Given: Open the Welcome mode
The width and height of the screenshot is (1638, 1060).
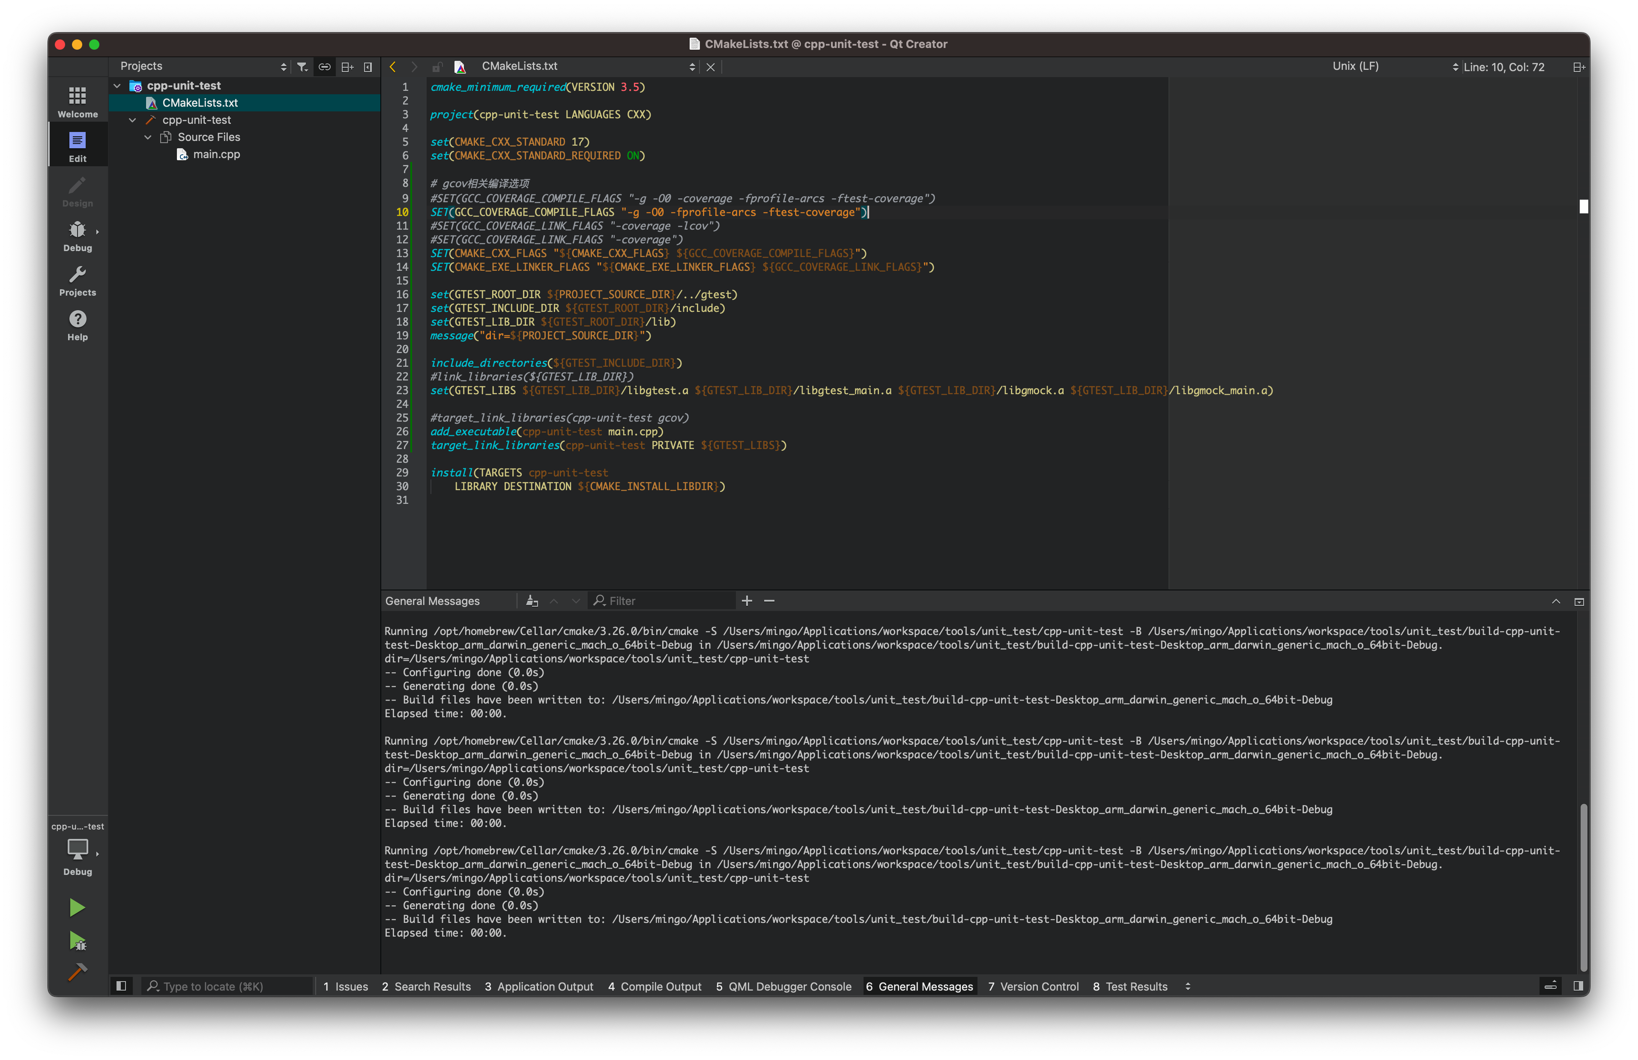Looking at the screenshot, I should (x=77, y=101).
